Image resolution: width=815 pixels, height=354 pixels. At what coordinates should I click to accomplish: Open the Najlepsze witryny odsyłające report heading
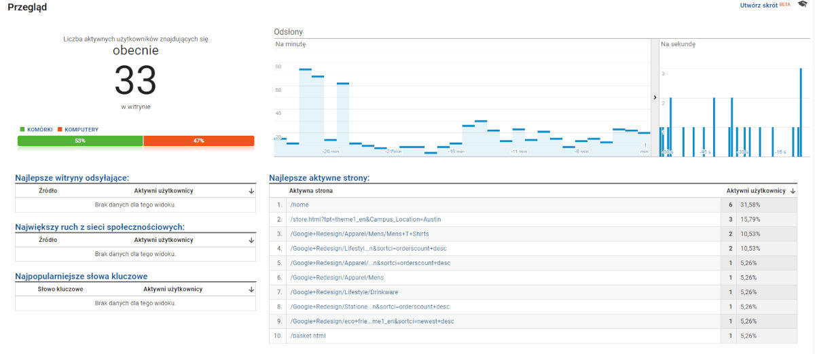click(x=72, y=178)
